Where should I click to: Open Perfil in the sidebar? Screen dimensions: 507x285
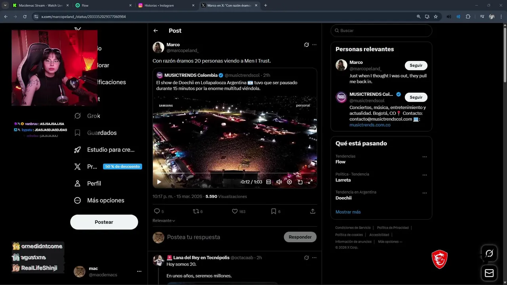[88, 183]
